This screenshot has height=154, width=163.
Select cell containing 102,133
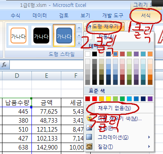pos(47,139)
